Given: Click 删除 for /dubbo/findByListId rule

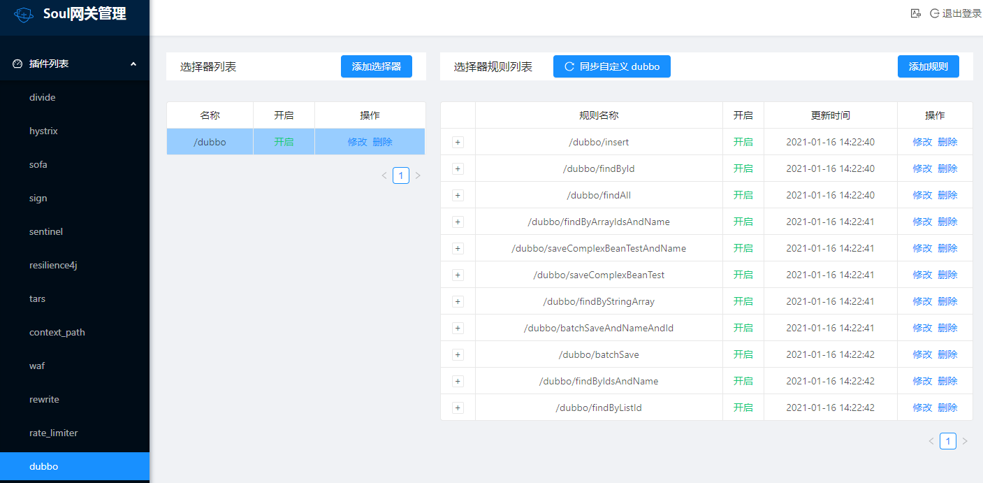Looking at the screenshot, I should [x=947, y=408].
